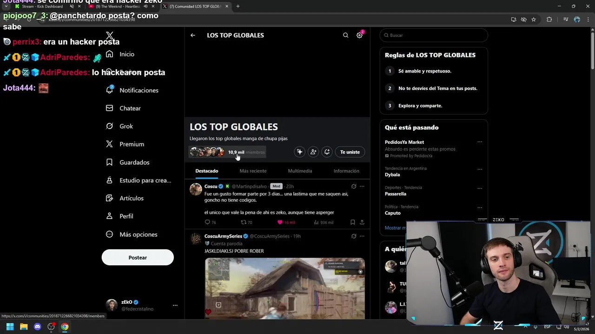The height and width of the screenshot is (334, 595).
Task: Repost Coscu's post with 70 reposts
Action: (x=246, y=222)
